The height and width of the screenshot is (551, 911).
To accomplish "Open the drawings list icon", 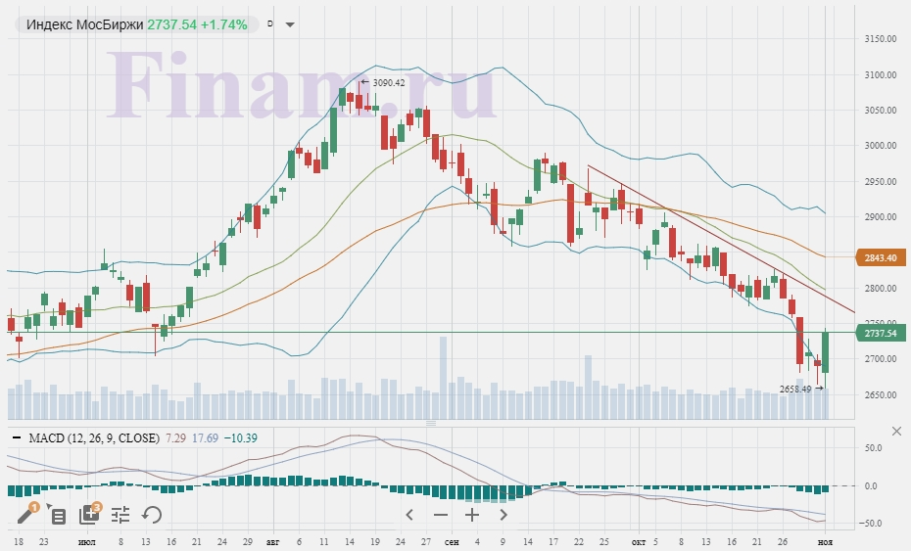I will tap(58, 515).
